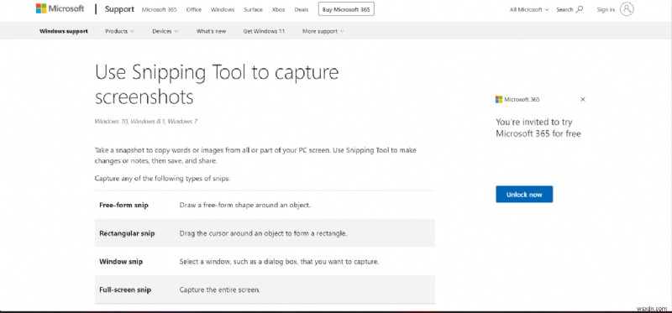The height and width of the screenshot is (313, 672).
Task: Open the Get Windows 11 link
Action: (x=264, y=31)
